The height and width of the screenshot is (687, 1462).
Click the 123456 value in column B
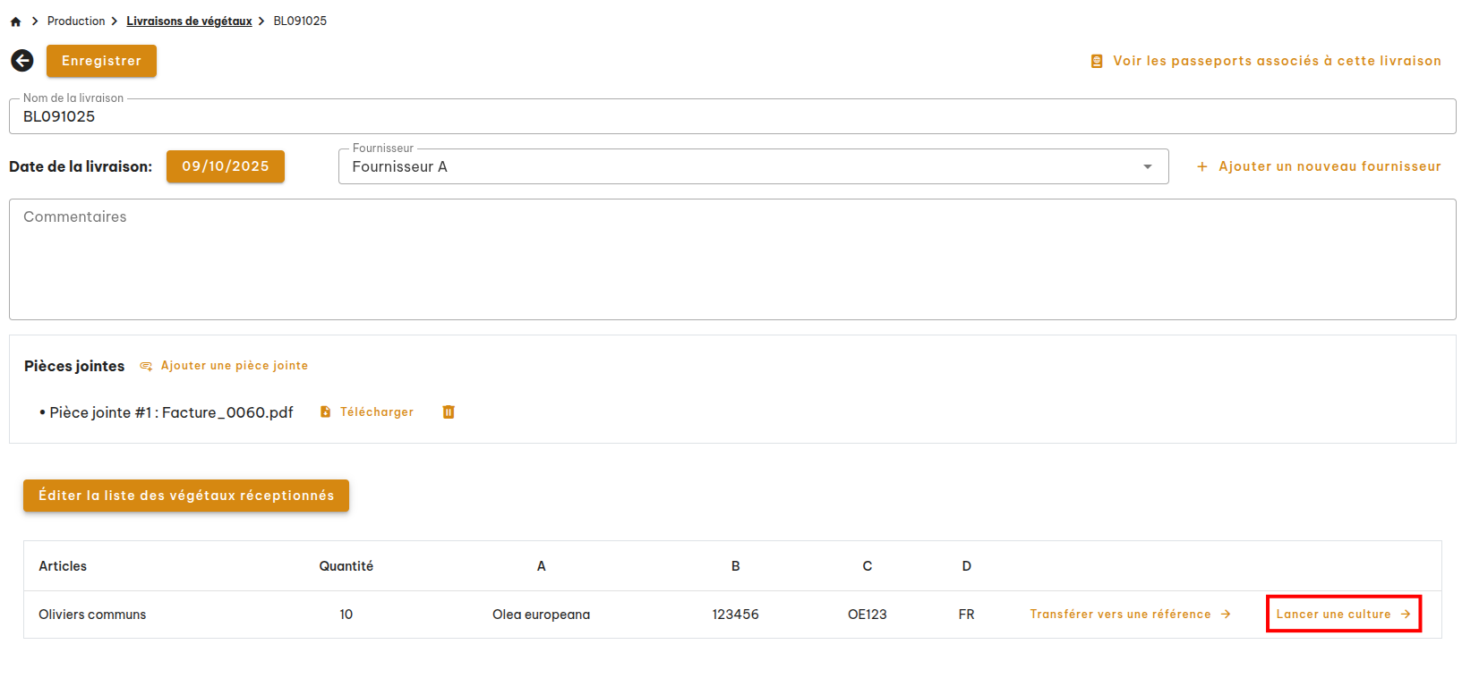735,615
